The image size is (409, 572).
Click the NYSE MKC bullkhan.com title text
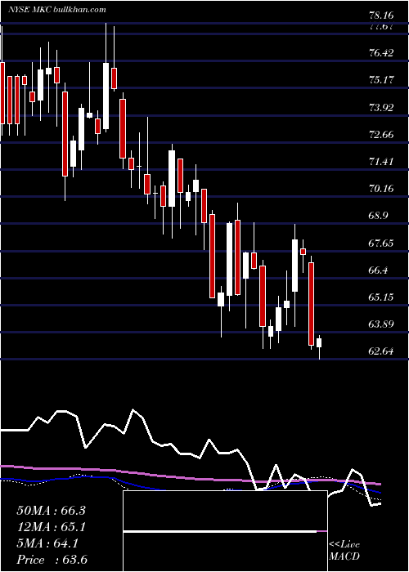click(57, 9)
